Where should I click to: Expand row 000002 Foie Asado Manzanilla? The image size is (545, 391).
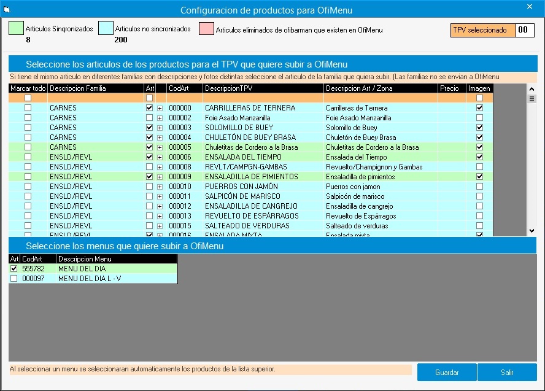[x=160, y=118]
